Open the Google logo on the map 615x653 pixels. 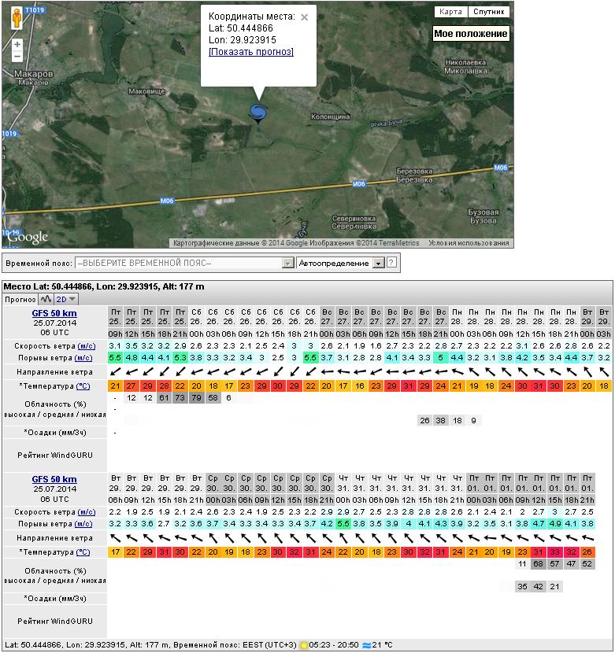pos(28,237)
